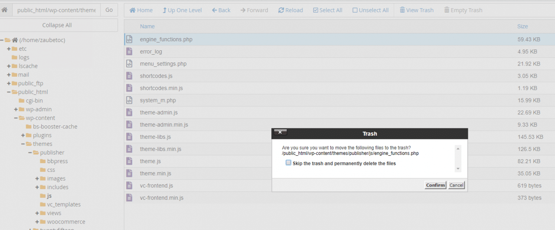Click the system_m.php code file icon
Screen dimensions: 555x230
pos(129,100)
